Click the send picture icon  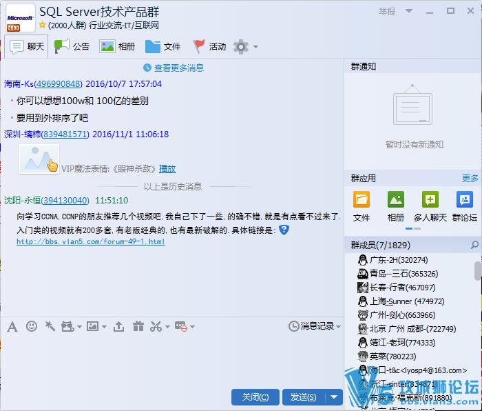pos(92,326)
